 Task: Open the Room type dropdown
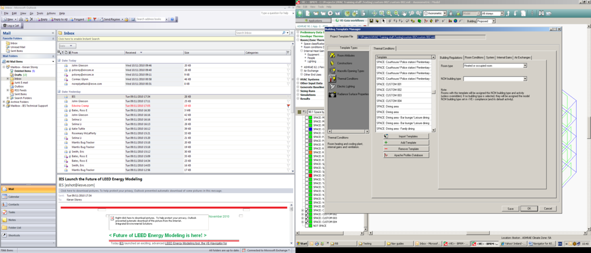coord(524,66)
